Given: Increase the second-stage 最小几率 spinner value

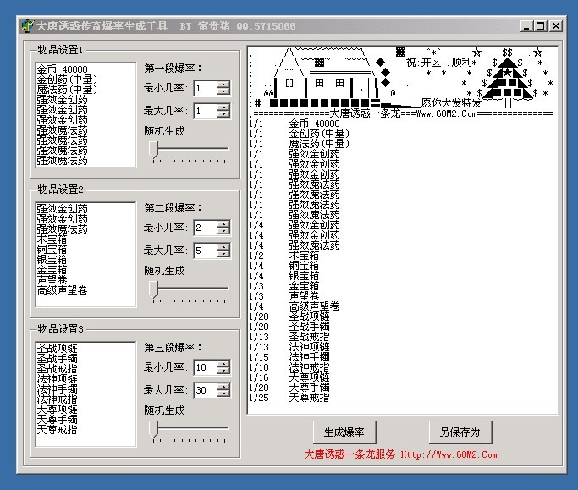Looking at the screenshot, I should (x=223, y=223).
